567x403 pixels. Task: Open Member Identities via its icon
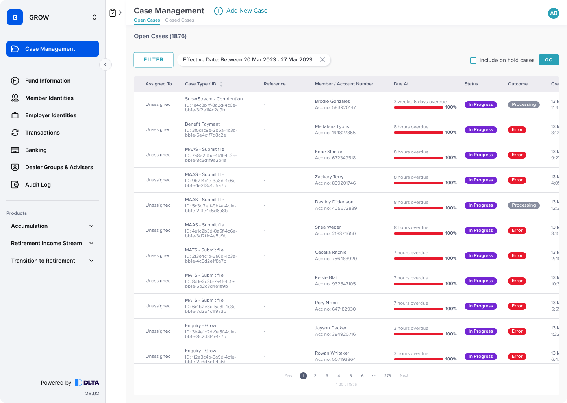pos(15,98)
